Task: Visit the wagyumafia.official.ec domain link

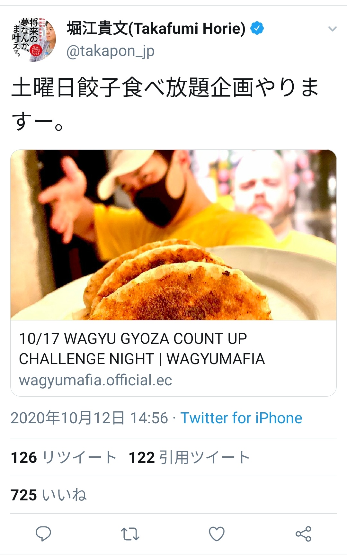Action: click(95, 380)
